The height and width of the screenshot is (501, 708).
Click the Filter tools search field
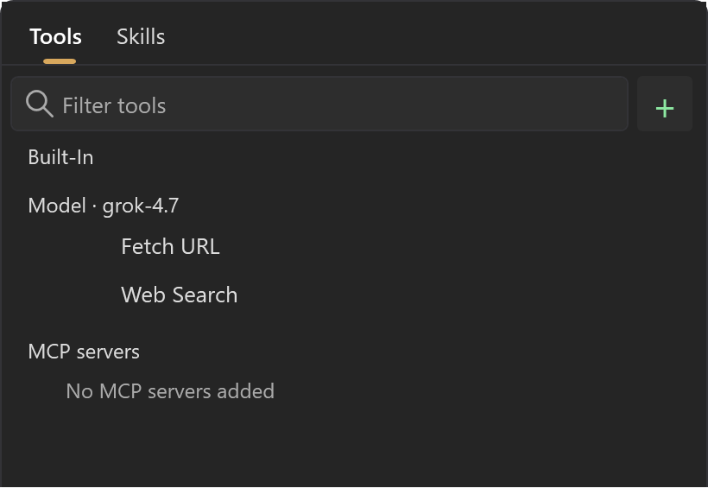coord(319,105)
